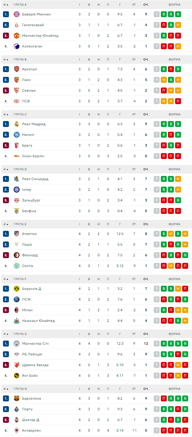Click the Баварія Мюнхен club logo
The height and width of the screenshot is (437, 192).
[x=17, y=14]
